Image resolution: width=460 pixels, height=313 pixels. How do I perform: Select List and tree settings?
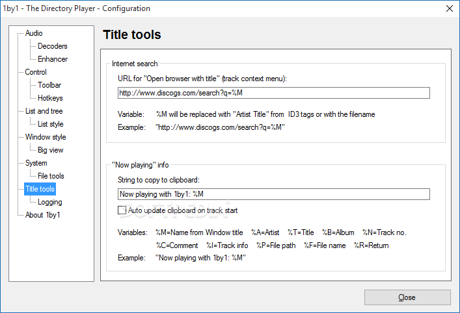[x=44, y=111]
